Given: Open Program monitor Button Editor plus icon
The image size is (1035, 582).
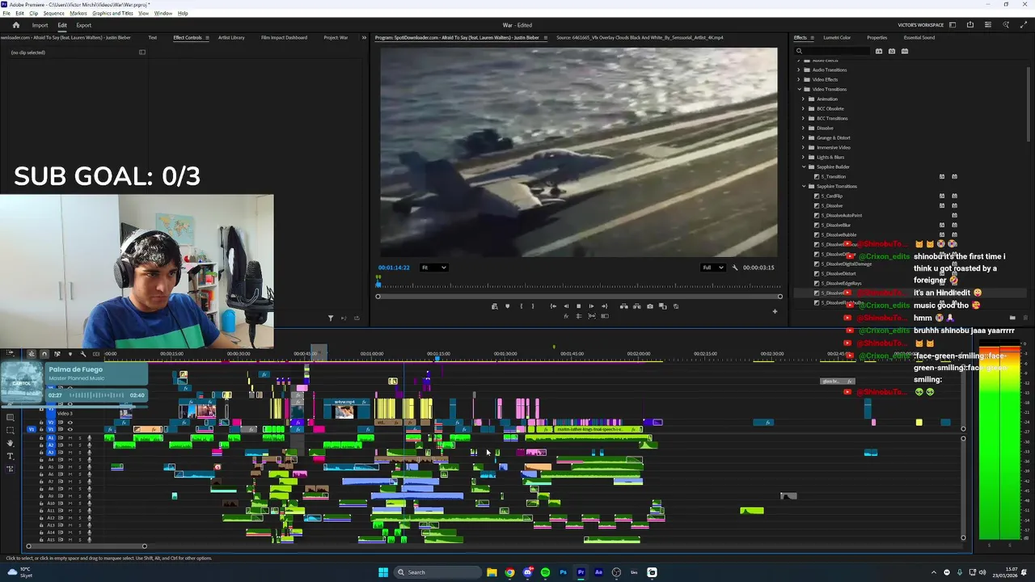Looking at the screenshot, I should click(x=775, y=311).
